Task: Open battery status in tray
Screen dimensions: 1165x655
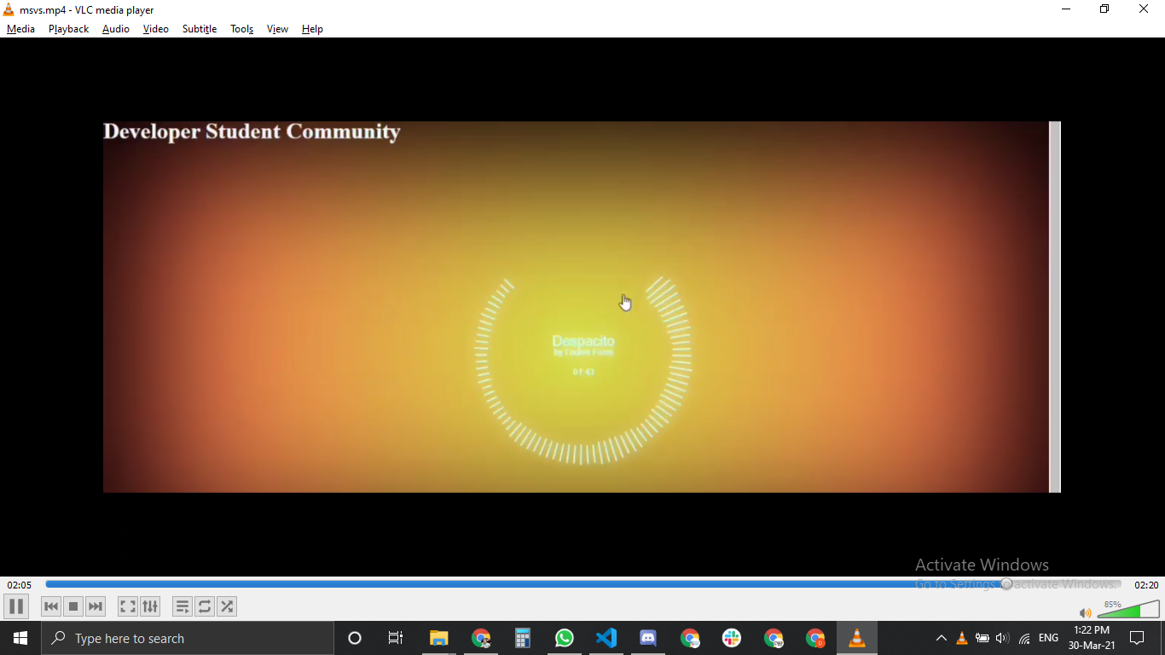Action: point(982,638)
